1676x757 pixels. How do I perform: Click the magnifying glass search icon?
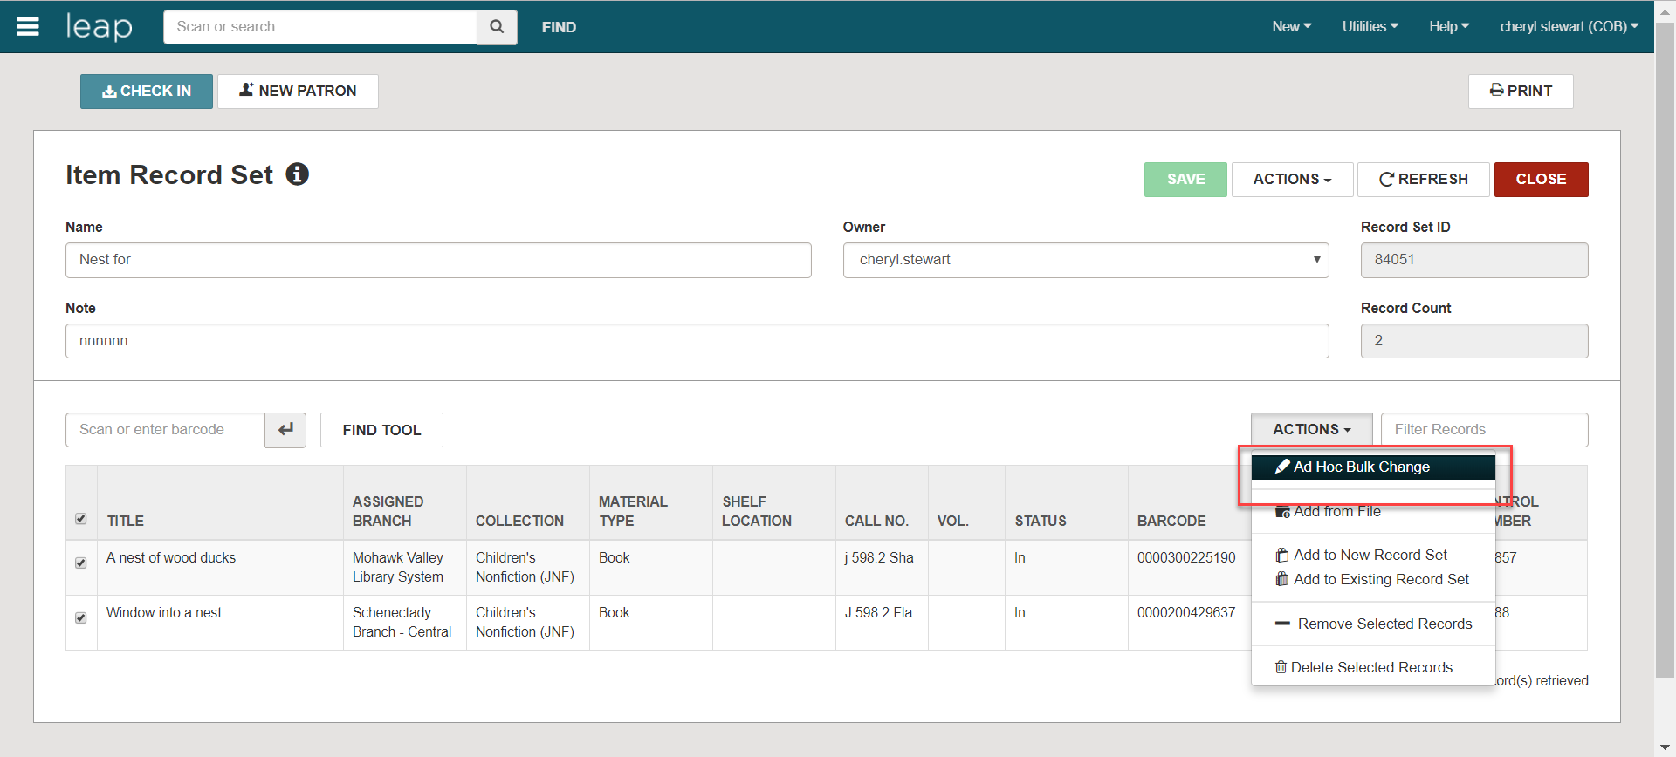click(x=497, y=27)
